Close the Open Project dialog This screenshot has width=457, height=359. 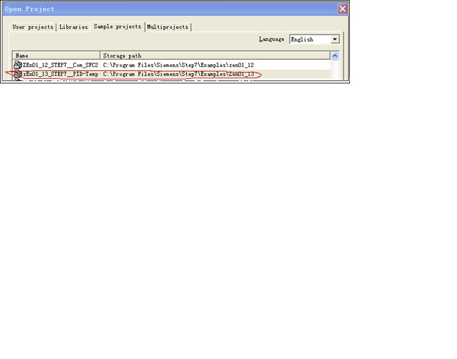tap(342, 9)
